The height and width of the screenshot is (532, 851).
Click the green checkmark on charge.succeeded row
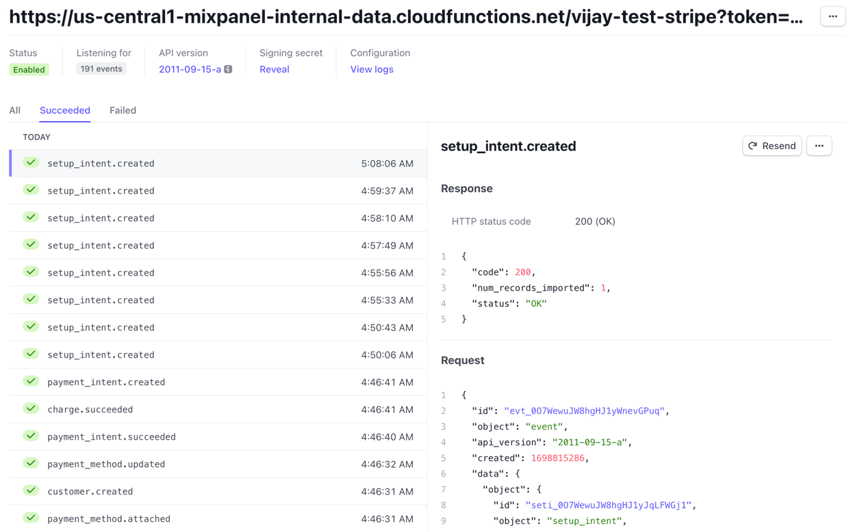pyautogui.click(x=31, y=409)
